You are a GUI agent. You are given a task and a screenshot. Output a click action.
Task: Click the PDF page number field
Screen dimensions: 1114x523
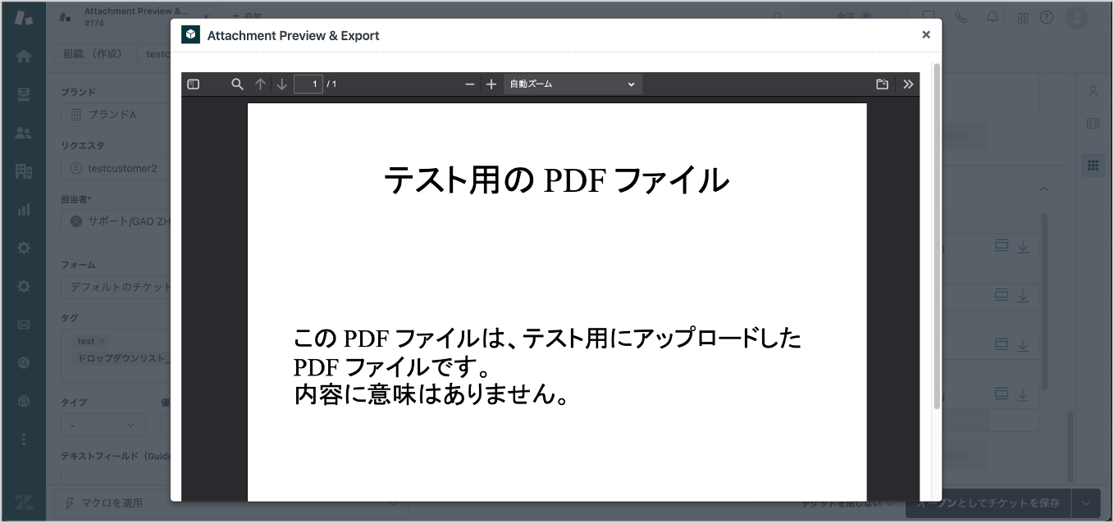(x=308, y=84)
